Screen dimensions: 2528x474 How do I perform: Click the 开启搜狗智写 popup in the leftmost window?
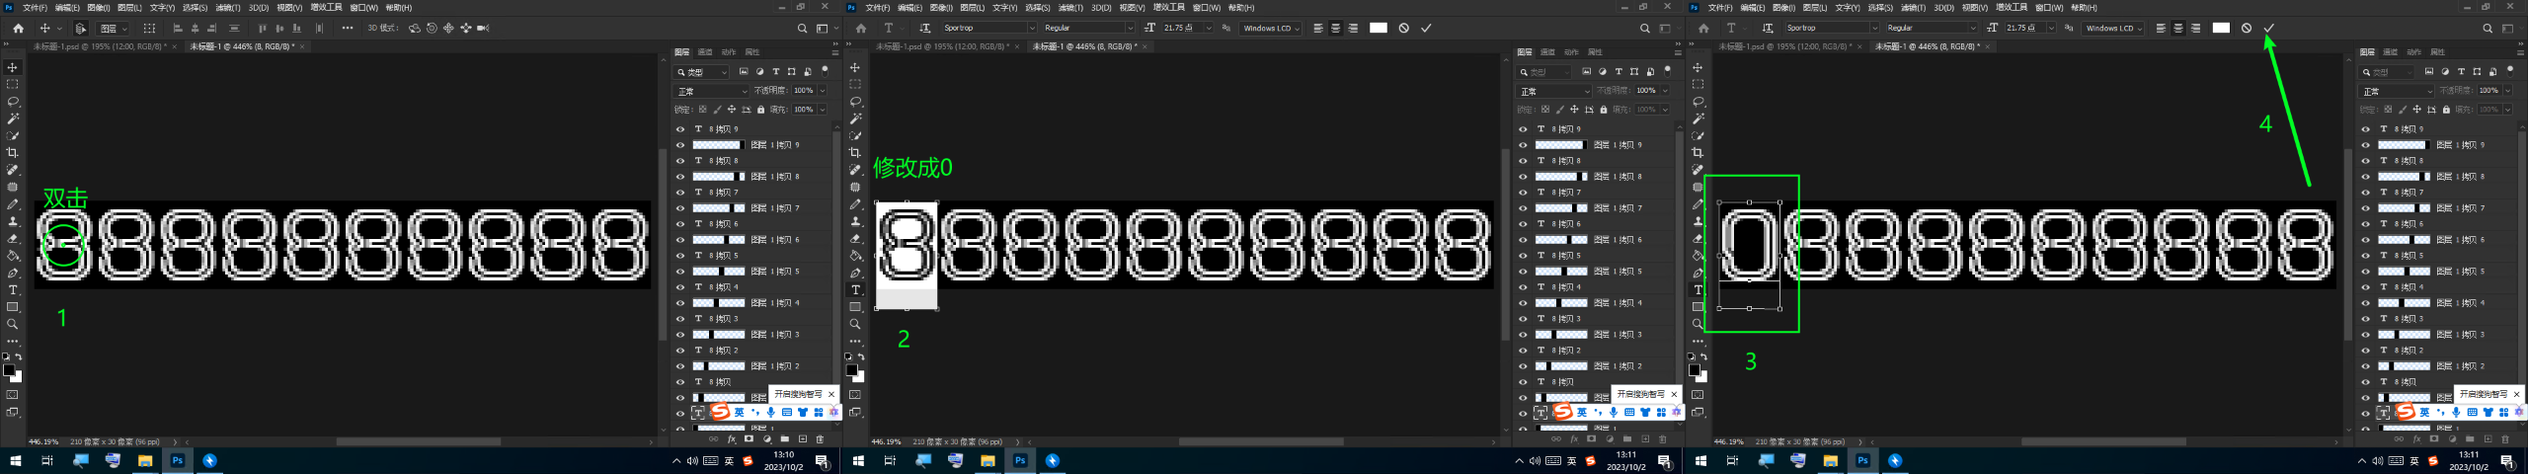pos(797,394)
